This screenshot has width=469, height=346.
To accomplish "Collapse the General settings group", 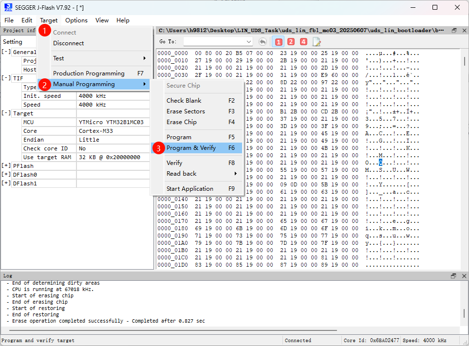I will click(x=6, y=52).
